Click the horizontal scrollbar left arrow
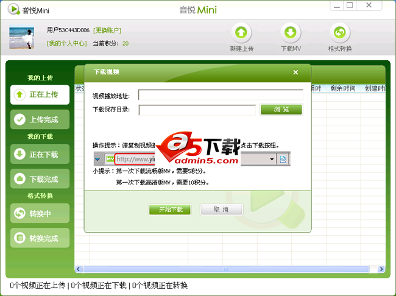396x296 pixels. [79, 269]
